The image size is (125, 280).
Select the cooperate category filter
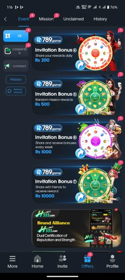(16, 51)
